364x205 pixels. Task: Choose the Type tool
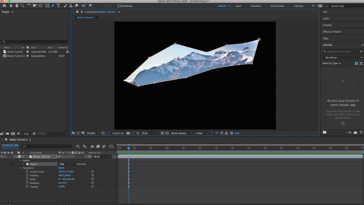point(59,6)
